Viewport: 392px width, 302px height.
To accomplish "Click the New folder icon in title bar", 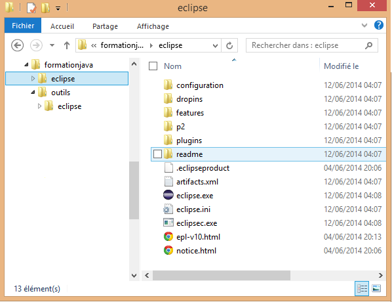I will (x=45, y=8).
